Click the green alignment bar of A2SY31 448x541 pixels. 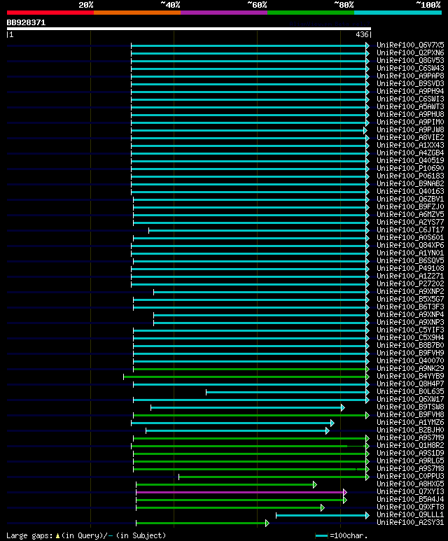[201, 523]
